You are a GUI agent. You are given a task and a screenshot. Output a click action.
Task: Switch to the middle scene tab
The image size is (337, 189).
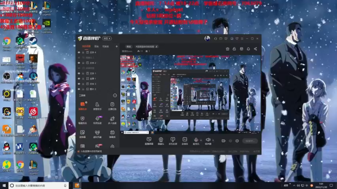[96, 46]
